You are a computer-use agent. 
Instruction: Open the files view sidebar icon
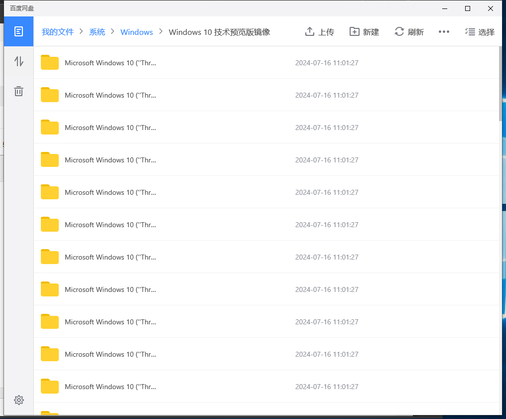coord(18,31)
